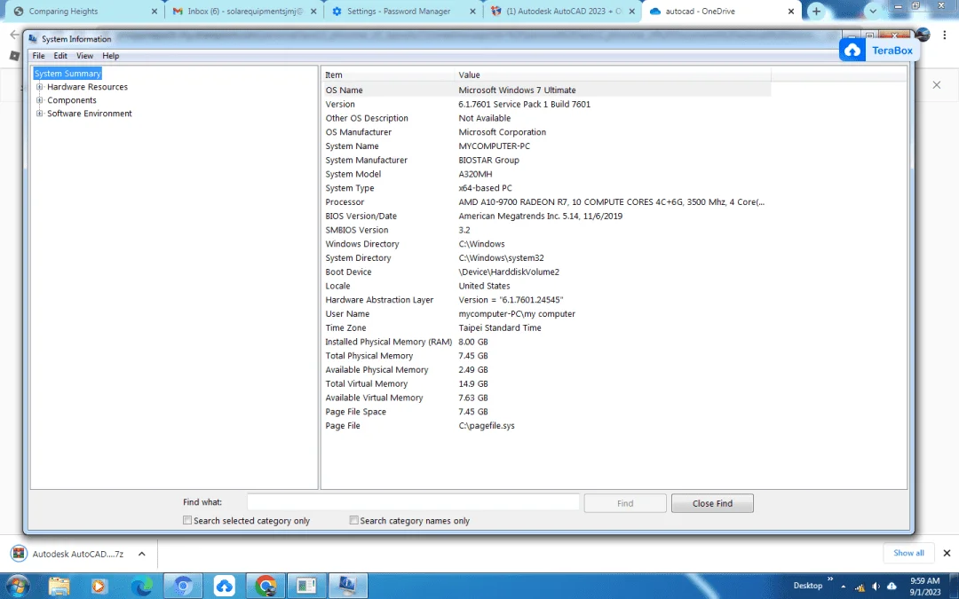Select the Boot Device row

[x=546, y=272]
